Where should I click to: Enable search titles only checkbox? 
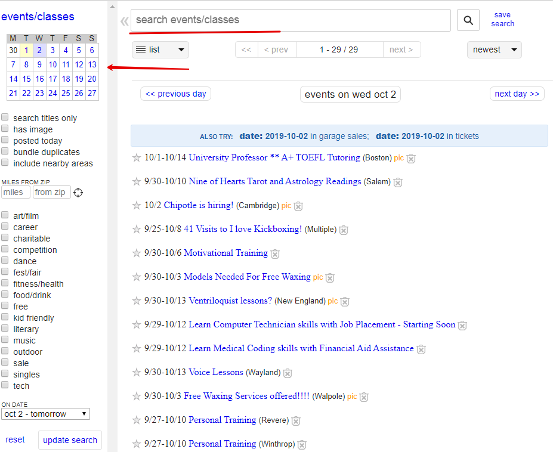click(5, 117)
